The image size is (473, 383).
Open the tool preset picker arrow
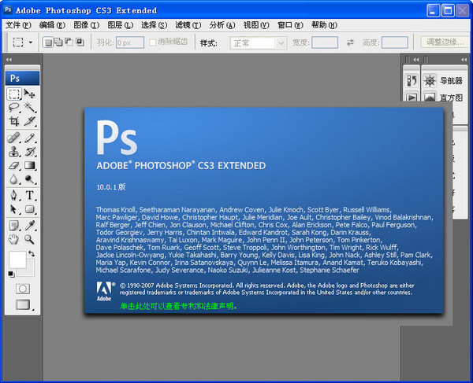pyautogui.click(x=30, y=42)
